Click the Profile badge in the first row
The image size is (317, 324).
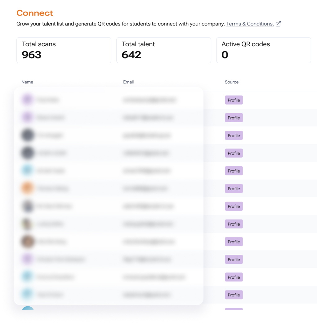click(234, 100)
